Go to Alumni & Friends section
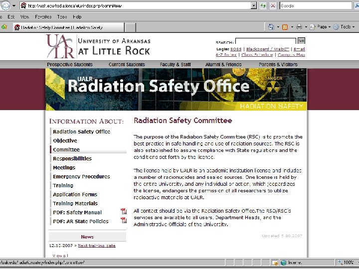 223,64
